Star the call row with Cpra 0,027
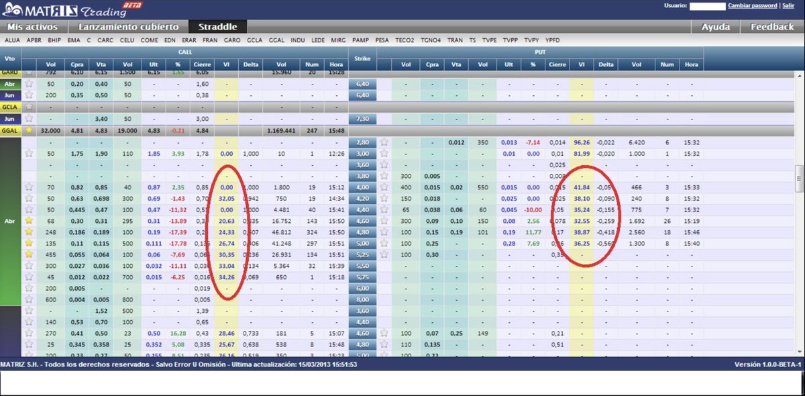The image size is (805, 396). [x=29, y=266]
